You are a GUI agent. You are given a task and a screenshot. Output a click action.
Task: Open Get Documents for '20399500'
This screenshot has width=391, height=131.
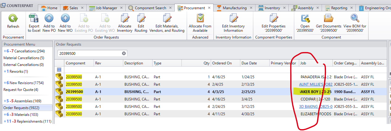pyautogui.click(x=328, y=18)
